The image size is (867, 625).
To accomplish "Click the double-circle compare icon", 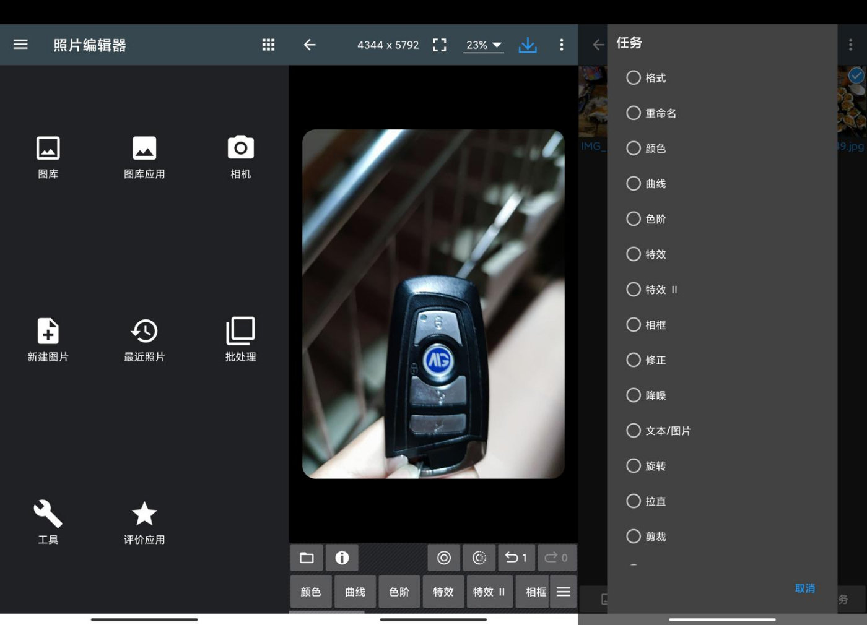I will tap(444, 558).
